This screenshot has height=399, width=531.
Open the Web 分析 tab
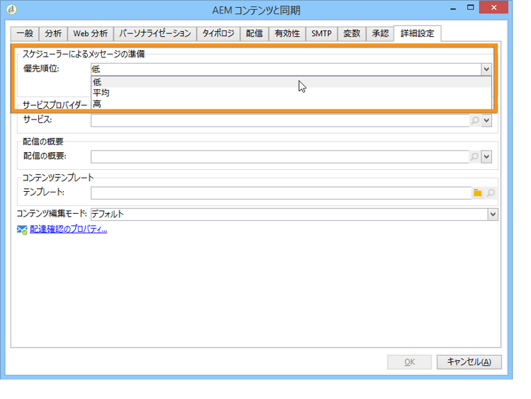(91, 33)
